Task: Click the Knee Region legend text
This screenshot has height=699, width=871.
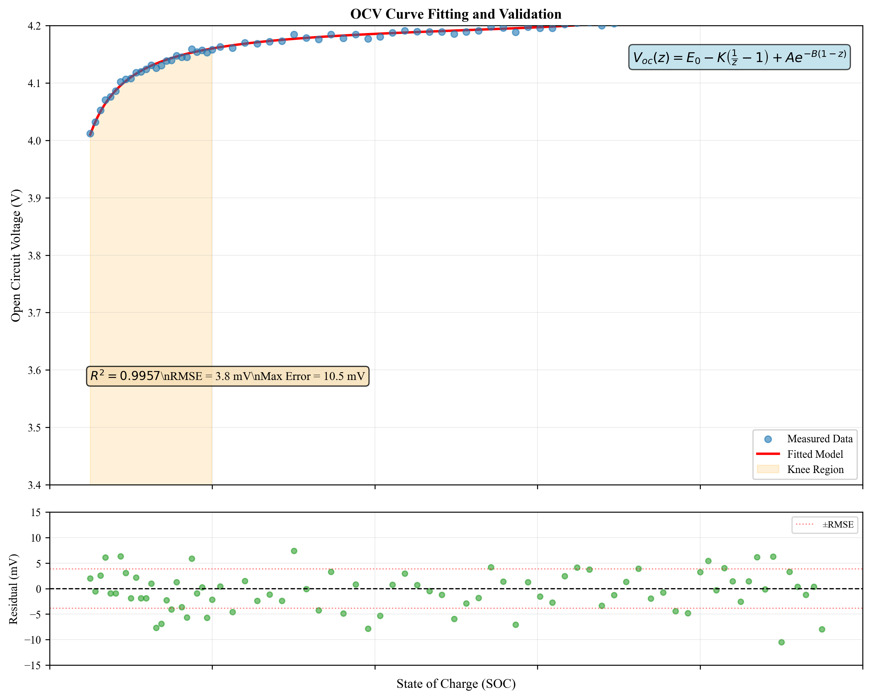Action: point(815,470)
